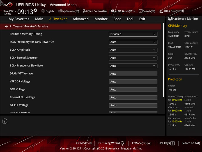The height and width of the screenshot is (152, 202).
Task: Click the info icon in help area
Action: 5,121
